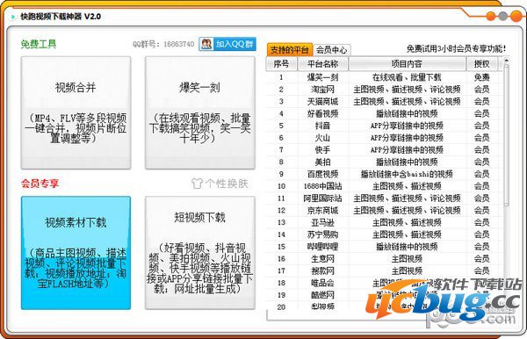527x339 pixels.
Task: Click the scrollbar up arrow in platform list
Action: 506,61
